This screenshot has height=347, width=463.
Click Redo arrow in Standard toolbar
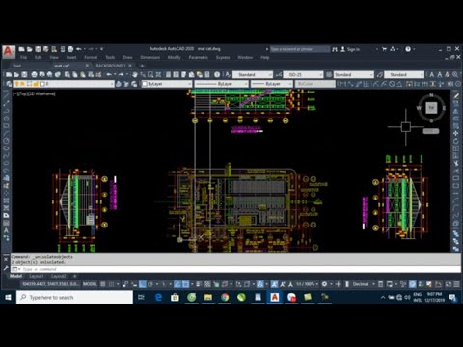[122, 75]
